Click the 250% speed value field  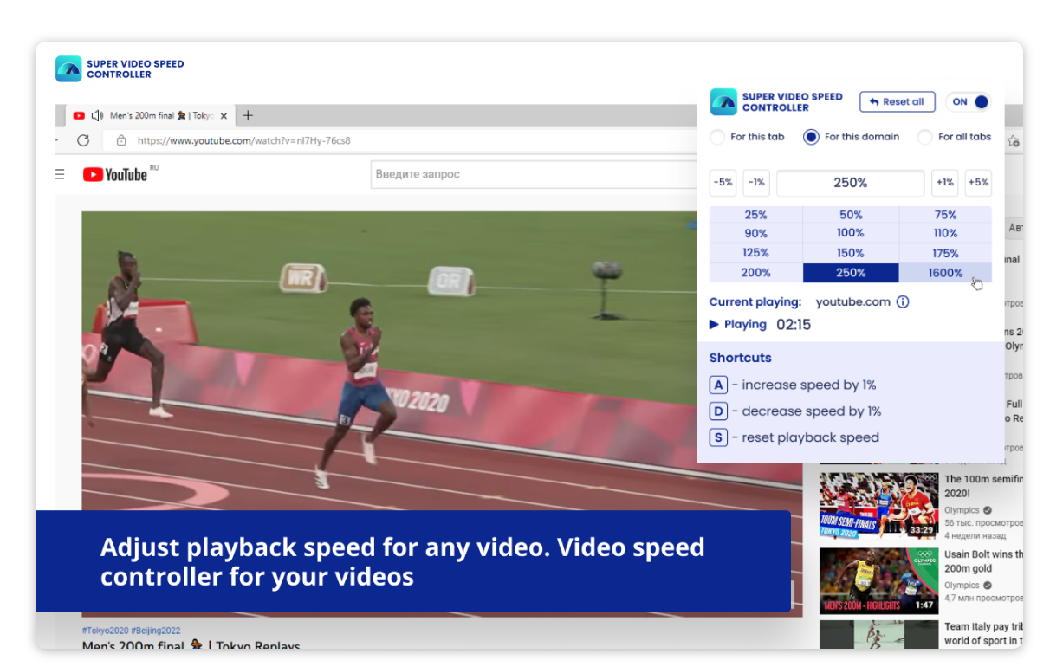[851, 183]
